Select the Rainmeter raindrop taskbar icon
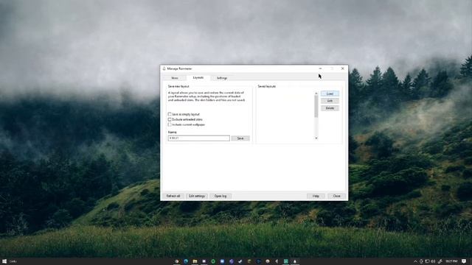This screenshot has height=265, width=472. click(x=295, y=261)
